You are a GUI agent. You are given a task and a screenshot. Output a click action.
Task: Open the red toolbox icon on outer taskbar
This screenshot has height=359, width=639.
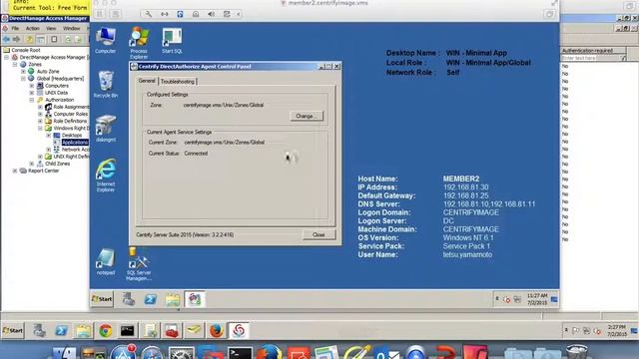tap(172, 331)
